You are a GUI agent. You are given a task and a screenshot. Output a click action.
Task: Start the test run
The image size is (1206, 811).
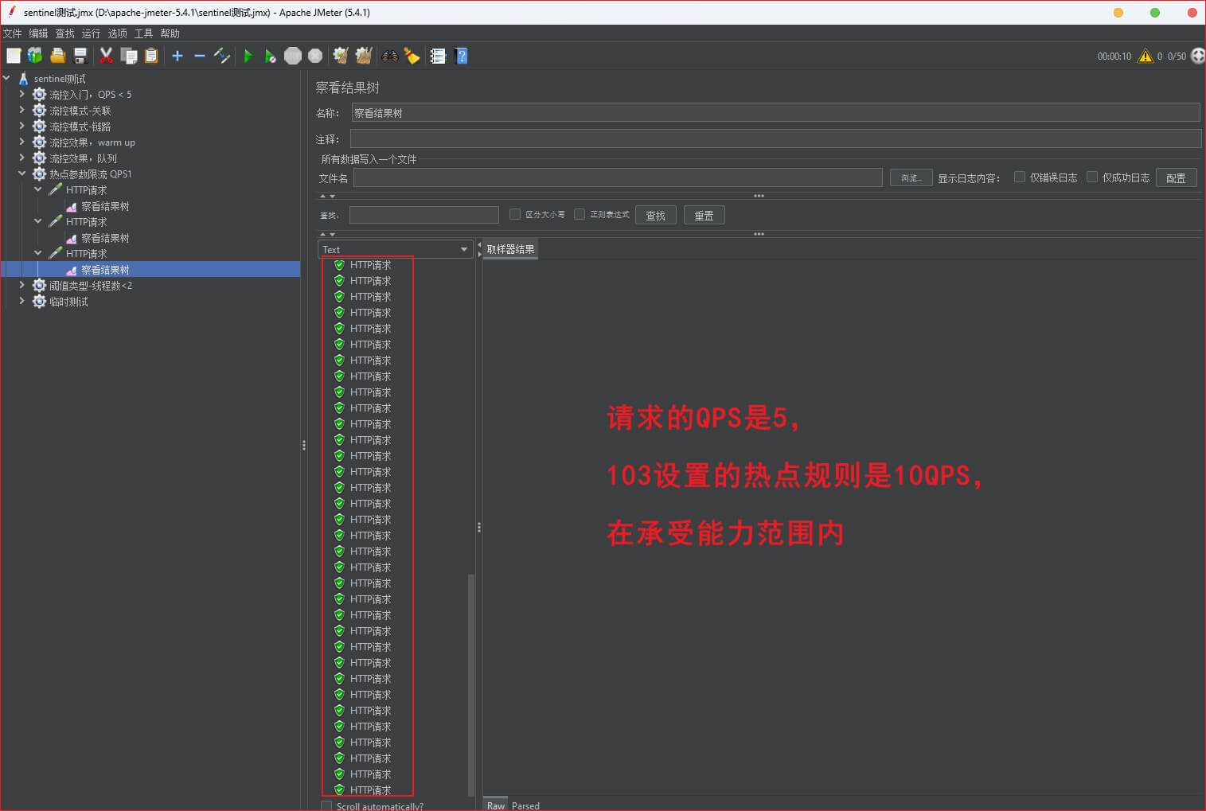click(x=248, y=56)
